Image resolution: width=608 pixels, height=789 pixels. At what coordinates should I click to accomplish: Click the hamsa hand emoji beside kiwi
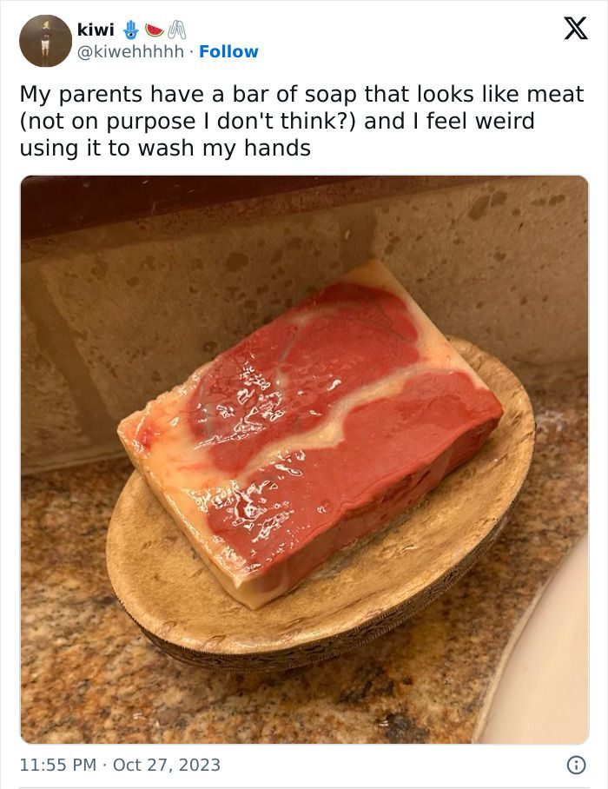click(x=131, y=30)
